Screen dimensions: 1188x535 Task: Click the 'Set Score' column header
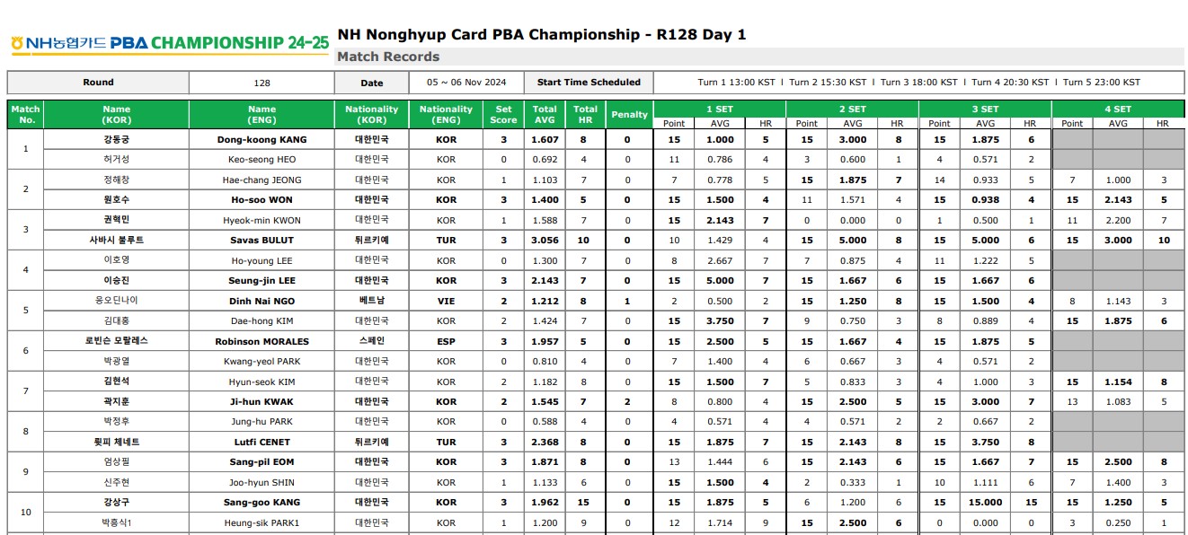click(x=503, y=114)
